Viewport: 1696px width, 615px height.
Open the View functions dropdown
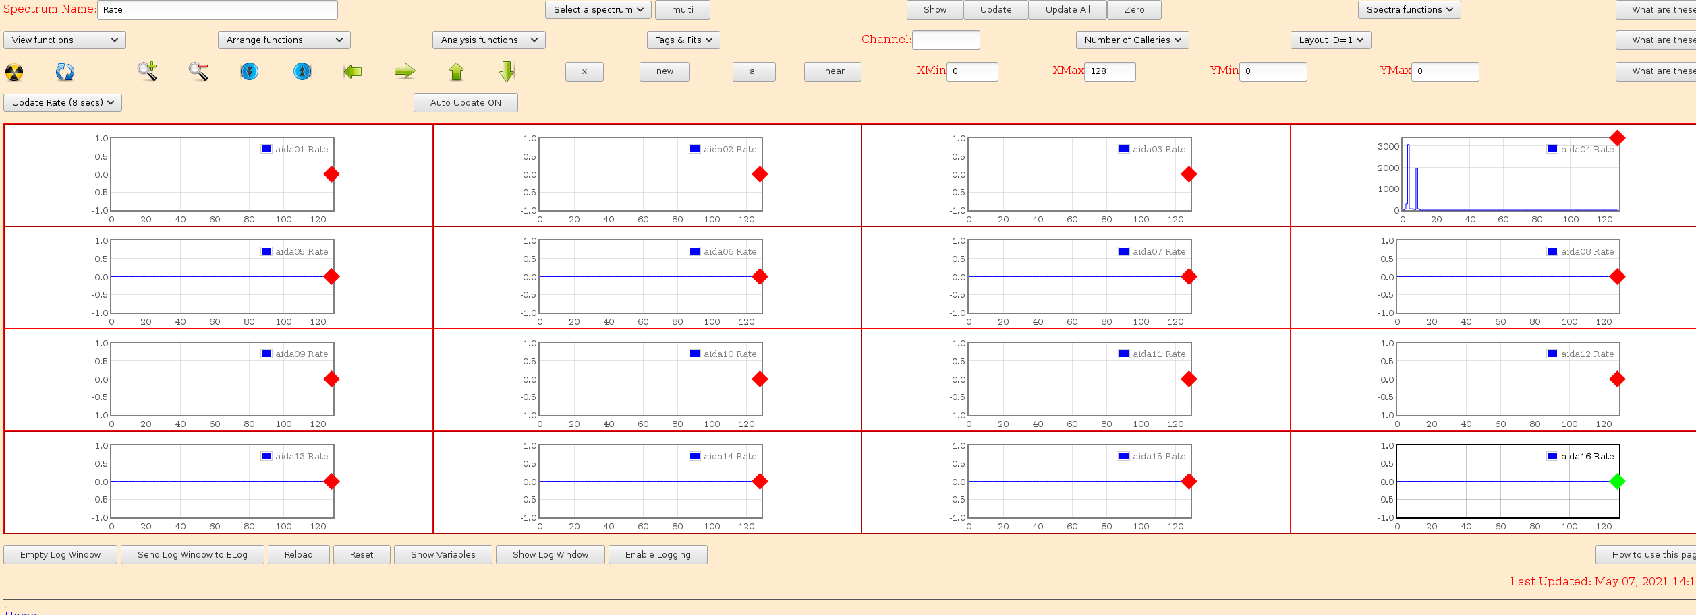point(65,40)
